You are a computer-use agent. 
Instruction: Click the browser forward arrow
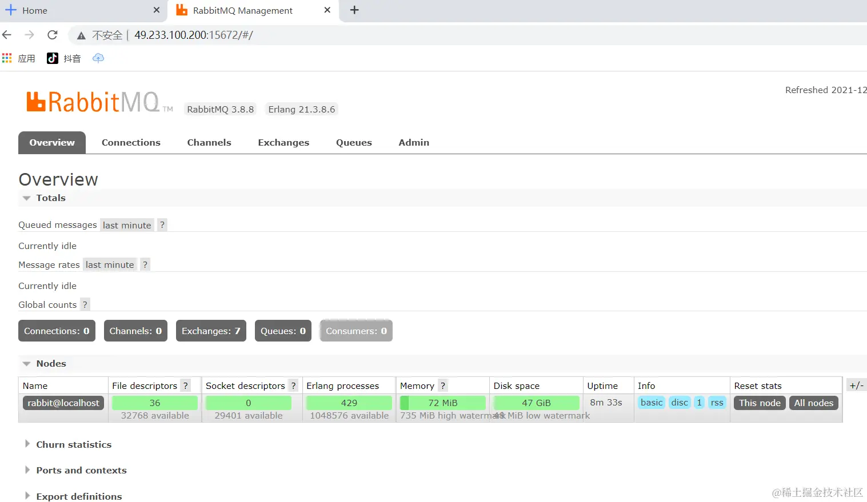(x=29, y=35)
